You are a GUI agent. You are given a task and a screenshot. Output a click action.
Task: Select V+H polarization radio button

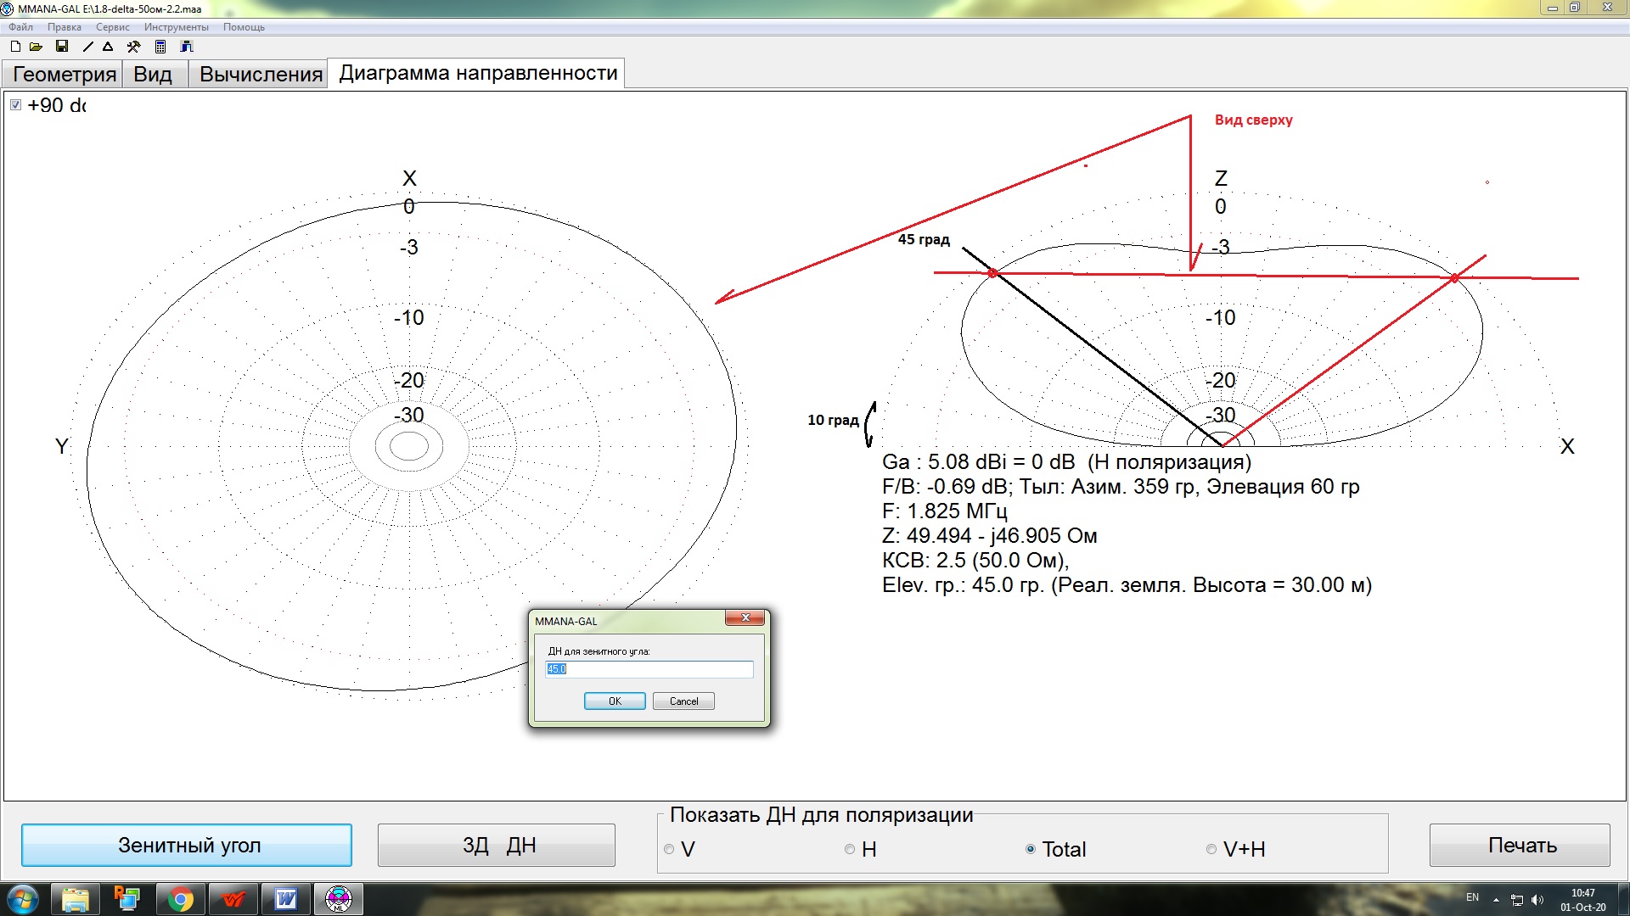pos(1211,849)
